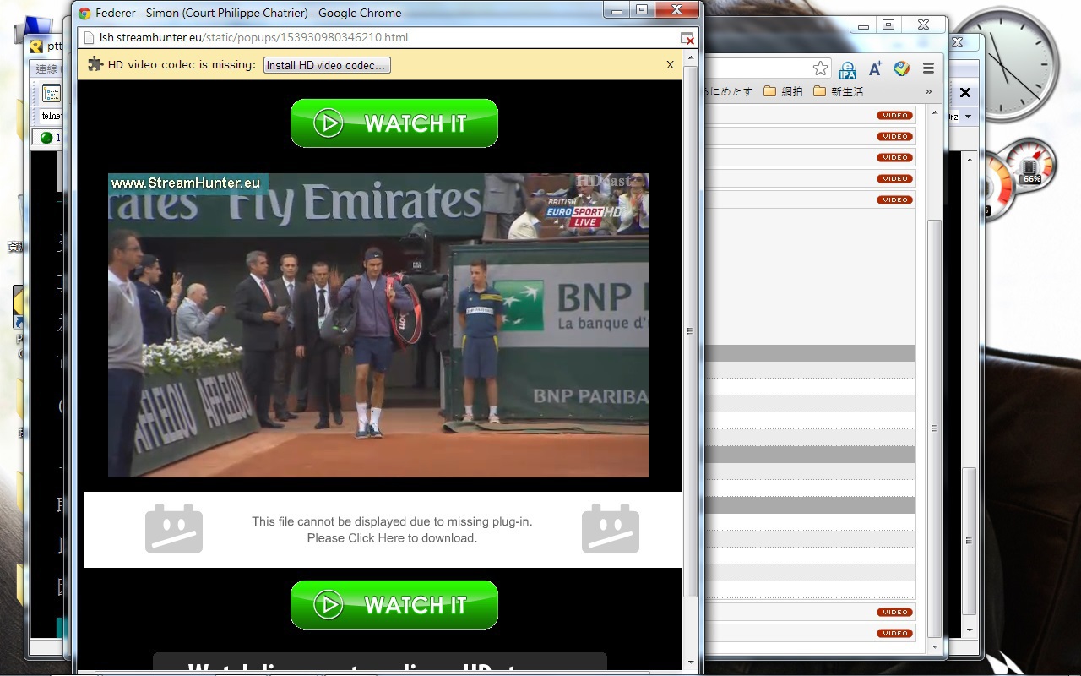Viewport: 1081px width, 676px height.
Task: Click the colorful checkmark extension icon
Action: [902, 68]
